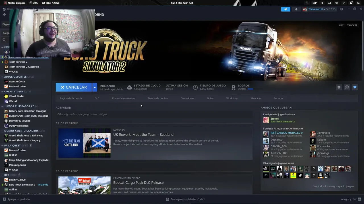This screenshot has width=364, height=204.
Task: Click the activity status input field
Action: (154, 114)
